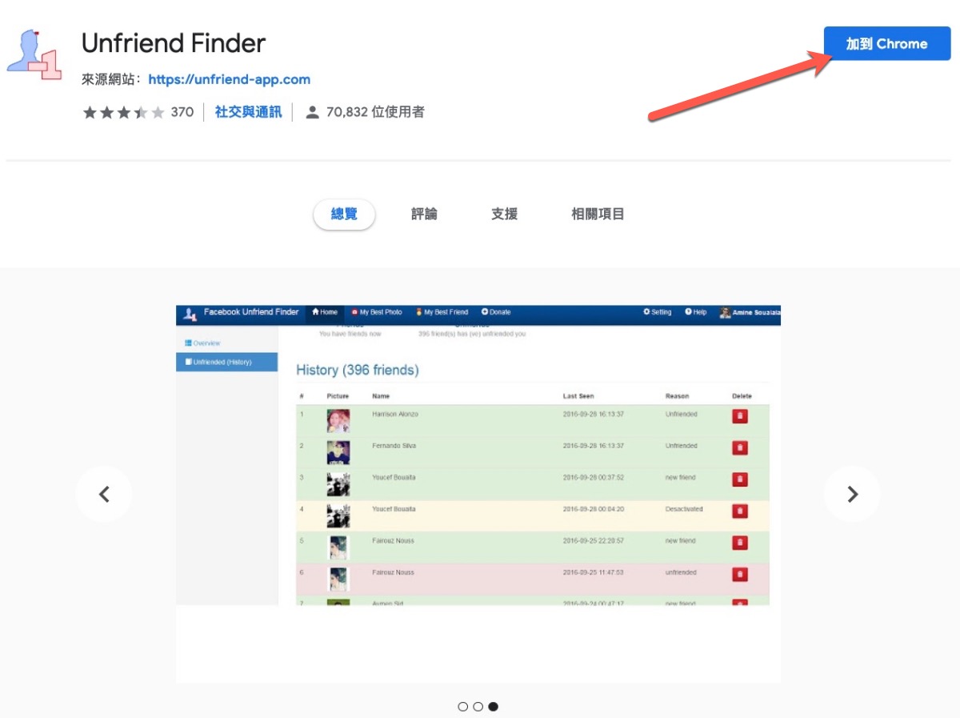The width and height of the screenshot is (960, 718).
Task: Select the third carousel dot
Action: (x=493, y=707)
